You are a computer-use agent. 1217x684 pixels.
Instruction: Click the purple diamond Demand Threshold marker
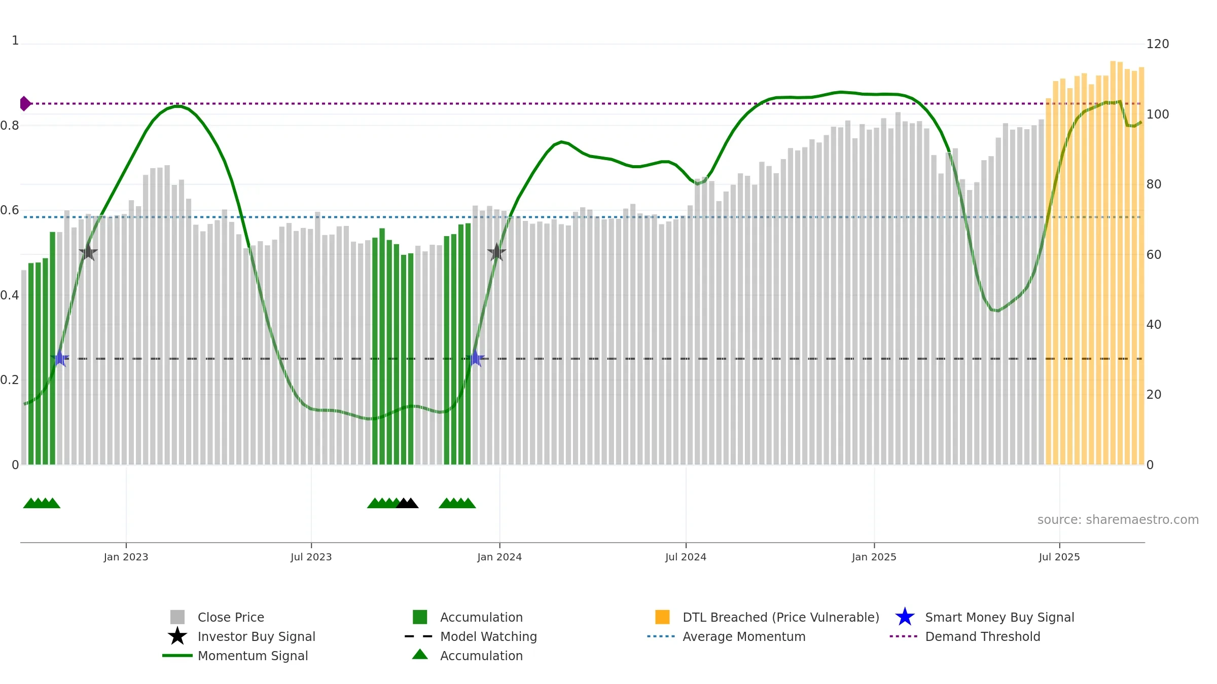point(25,103)
